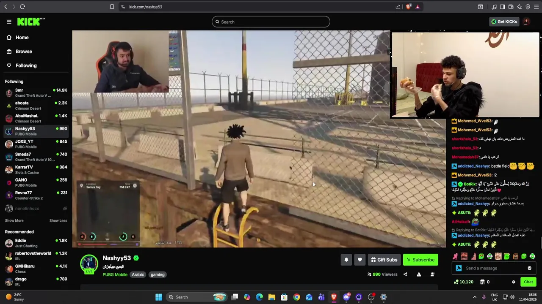Open the Leo AI sparkle icon

[x=519, y=7]
